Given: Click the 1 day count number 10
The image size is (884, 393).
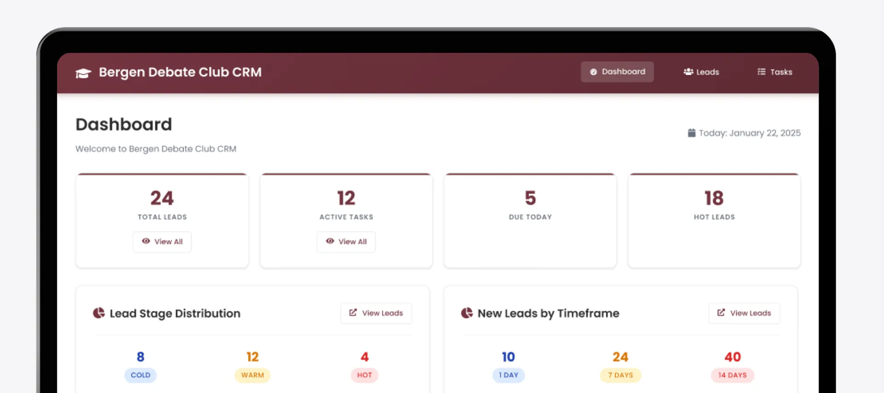Looking at the screenshot, I should coord(508,357).
